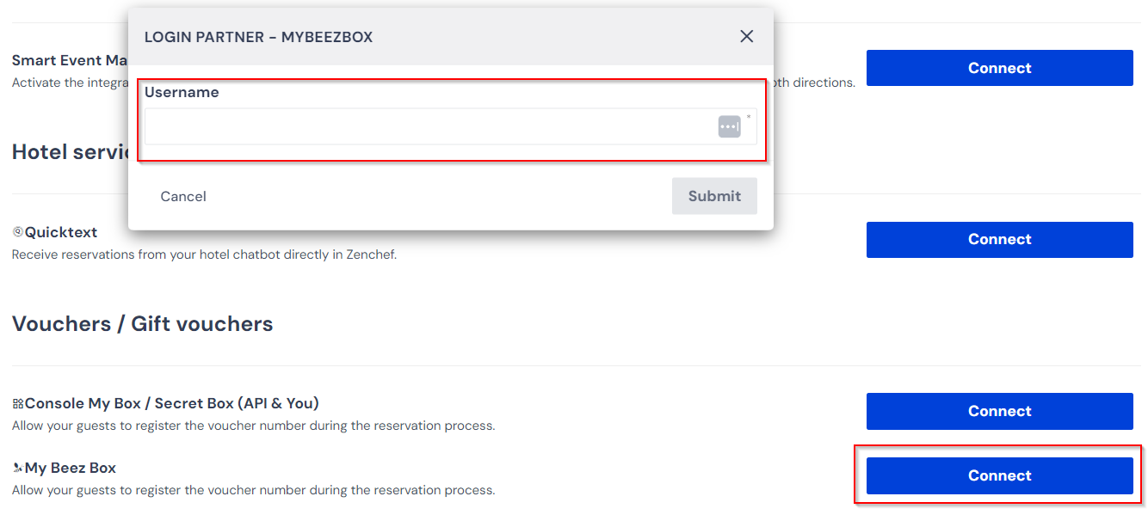This screenshot has height=527, width=1148.
Task: Connect the Smart Event integration
Action: 999,68
